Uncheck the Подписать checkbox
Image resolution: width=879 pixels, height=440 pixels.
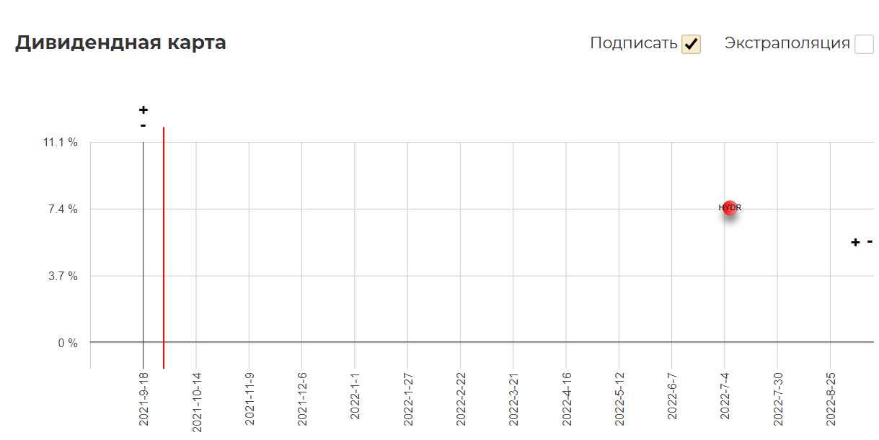(x=692, y=44)
